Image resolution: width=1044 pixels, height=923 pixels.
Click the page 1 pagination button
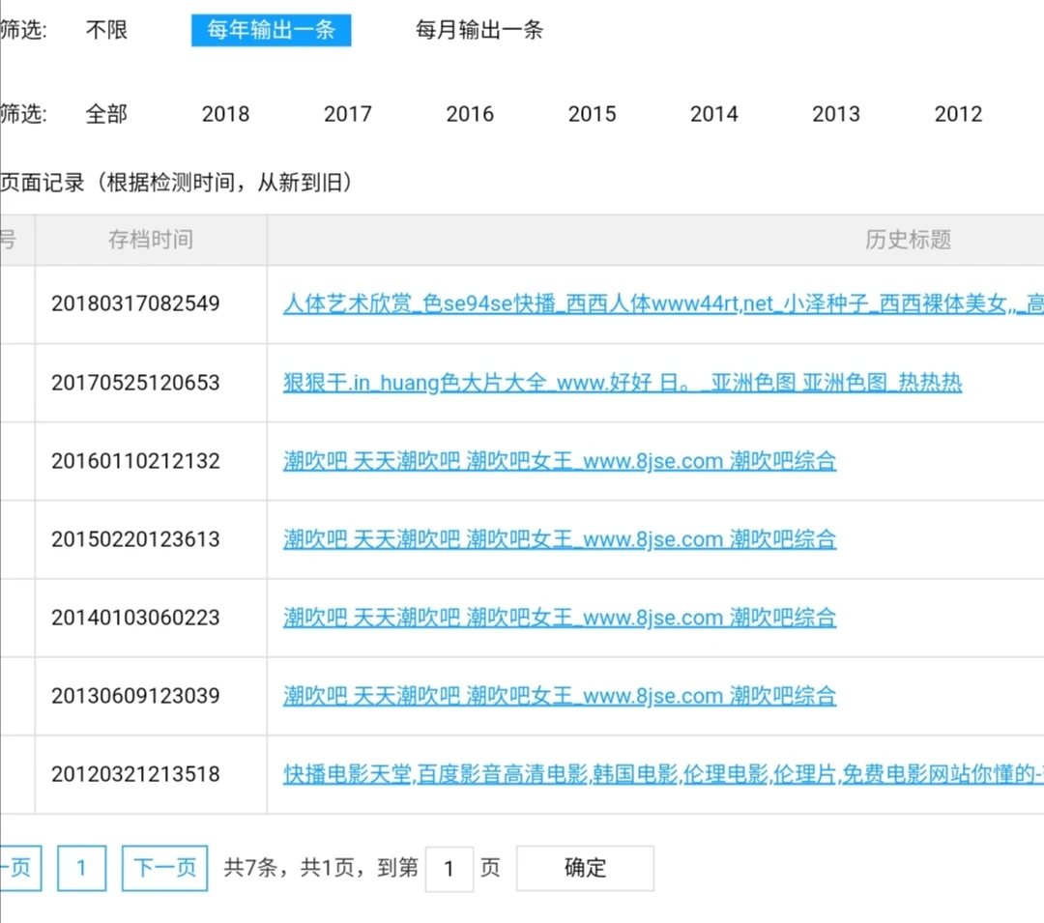coord(81,868)
